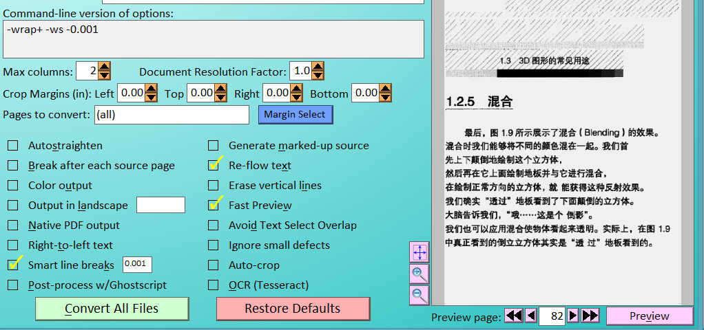Image resolution: width=704 pixels, height=330 pixels.
Task: Click the Margin Select button
Action: pos(296,114)
